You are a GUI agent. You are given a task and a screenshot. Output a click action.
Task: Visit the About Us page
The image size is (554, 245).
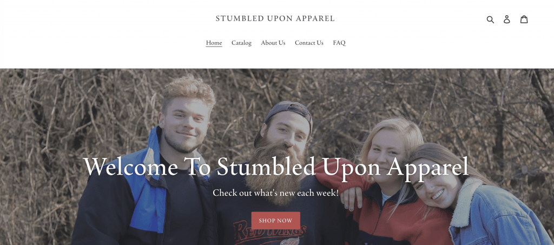point(273,43)
